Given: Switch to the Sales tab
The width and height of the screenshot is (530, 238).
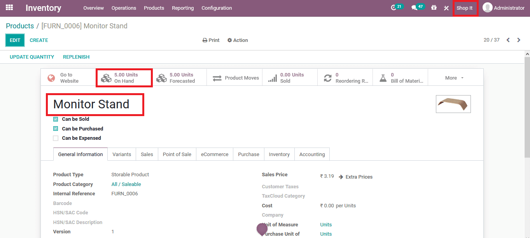Looking at the screenshot, I should click(x=147, y=154).
